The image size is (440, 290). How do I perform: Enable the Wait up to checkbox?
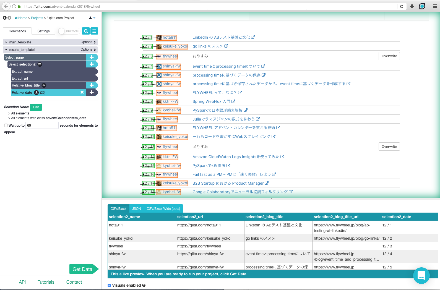[x=6, y=126]
